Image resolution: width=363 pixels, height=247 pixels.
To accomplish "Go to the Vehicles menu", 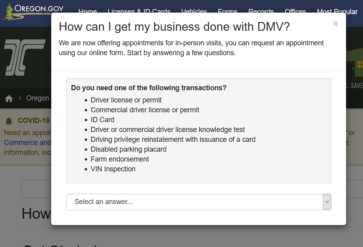I will coord(194,11).
